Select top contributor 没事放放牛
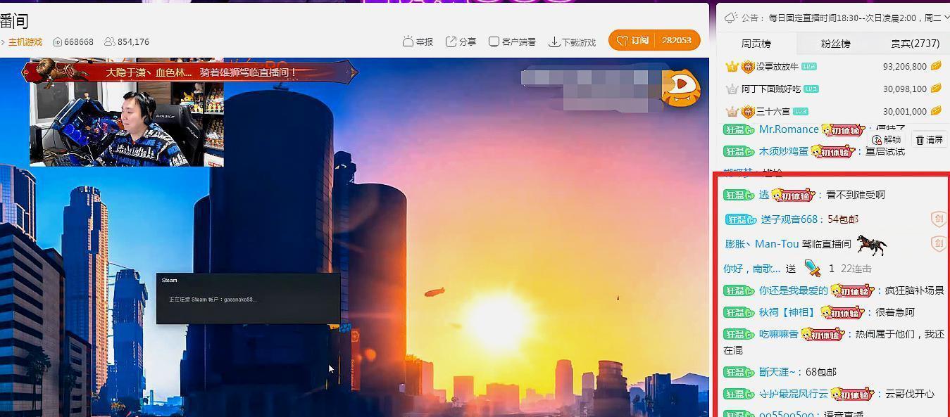Screen dimensions: 950x417 [x=777, y=67]
